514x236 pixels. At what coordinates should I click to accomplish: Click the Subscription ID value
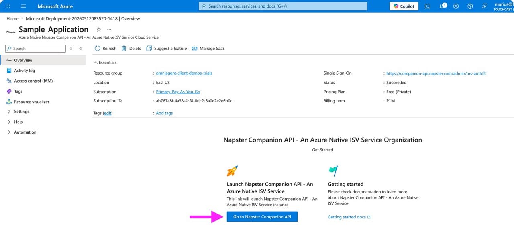point(194,101)
